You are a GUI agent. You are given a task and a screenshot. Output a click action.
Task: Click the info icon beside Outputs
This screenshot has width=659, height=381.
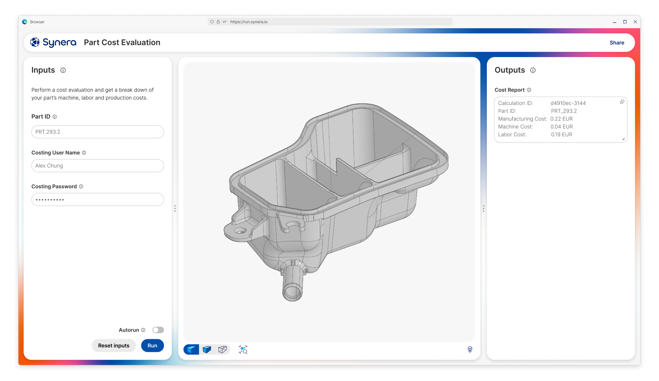[x=533, y=70]
